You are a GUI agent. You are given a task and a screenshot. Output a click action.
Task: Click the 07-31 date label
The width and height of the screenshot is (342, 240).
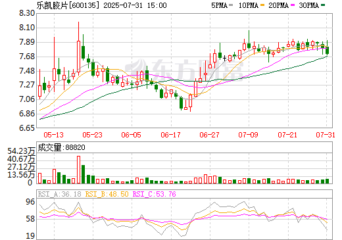(326, 135)
